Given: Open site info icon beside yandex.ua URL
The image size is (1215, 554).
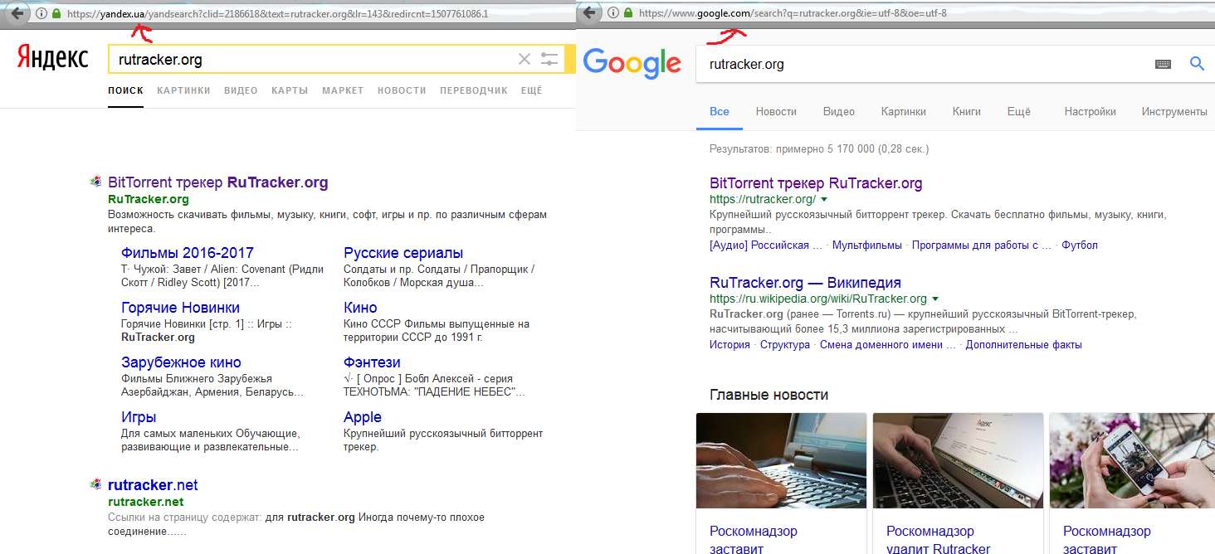Looking at the screenshot, I should [x=41, y=13].
